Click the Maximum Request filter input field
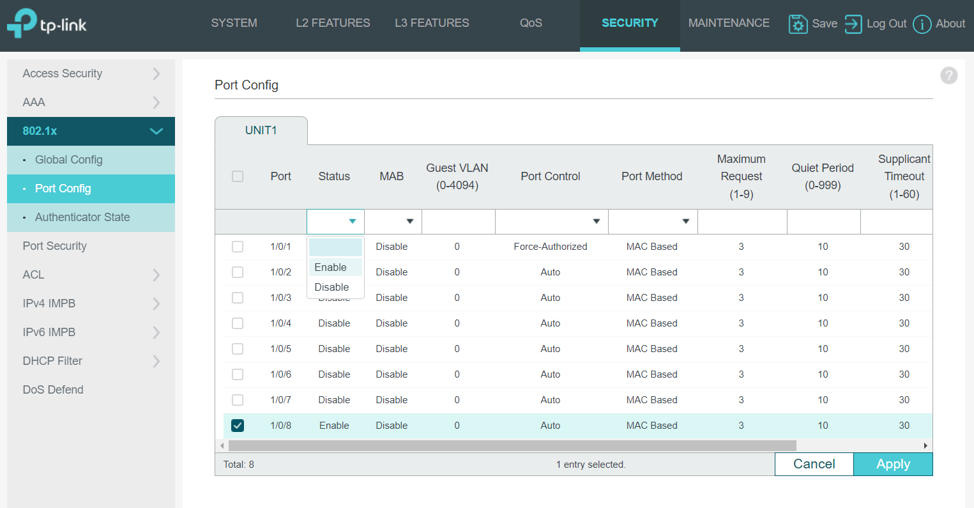The width and height of the screenshot is (974, 508). pos(742,222)
